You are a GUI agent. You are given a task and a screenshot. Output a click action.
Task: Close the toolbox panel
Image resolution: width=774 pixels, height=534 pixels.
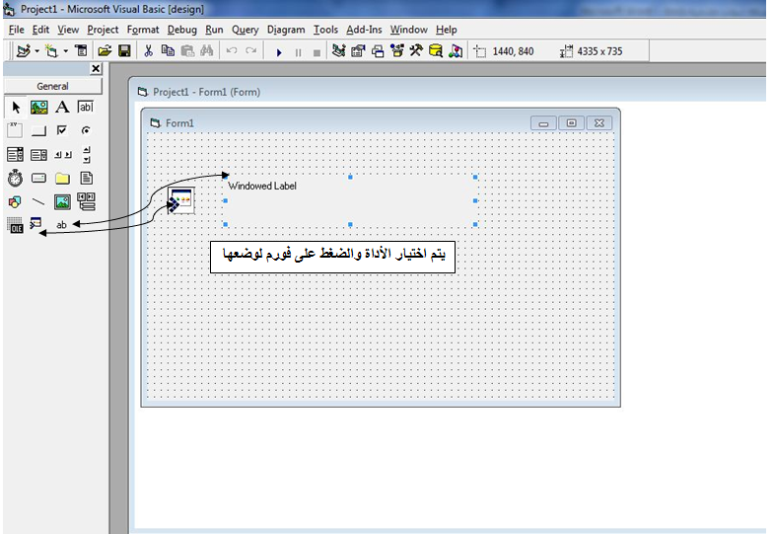coord(96,69)
